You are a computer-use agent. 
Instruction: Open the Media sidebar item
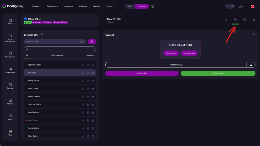[x=10, y=117]
